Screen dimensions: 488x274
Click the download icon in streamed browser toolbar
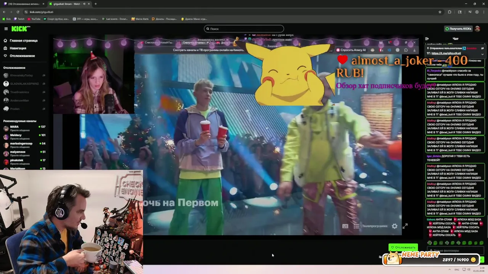click(414, 50)
